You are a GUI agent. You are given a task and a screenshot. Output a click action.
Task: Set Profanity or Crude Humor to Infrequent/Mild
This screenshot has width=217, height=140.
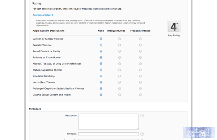[x=119, y=57]
